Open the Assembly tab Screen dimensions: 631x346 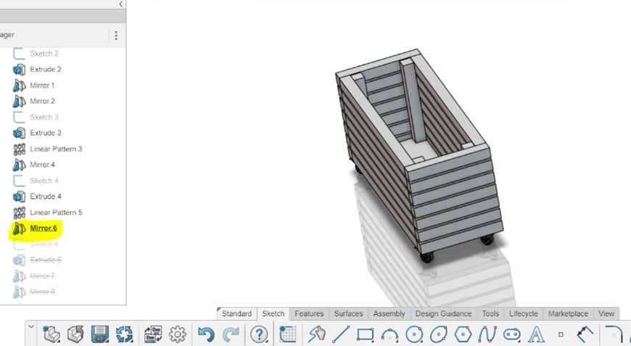389,313
